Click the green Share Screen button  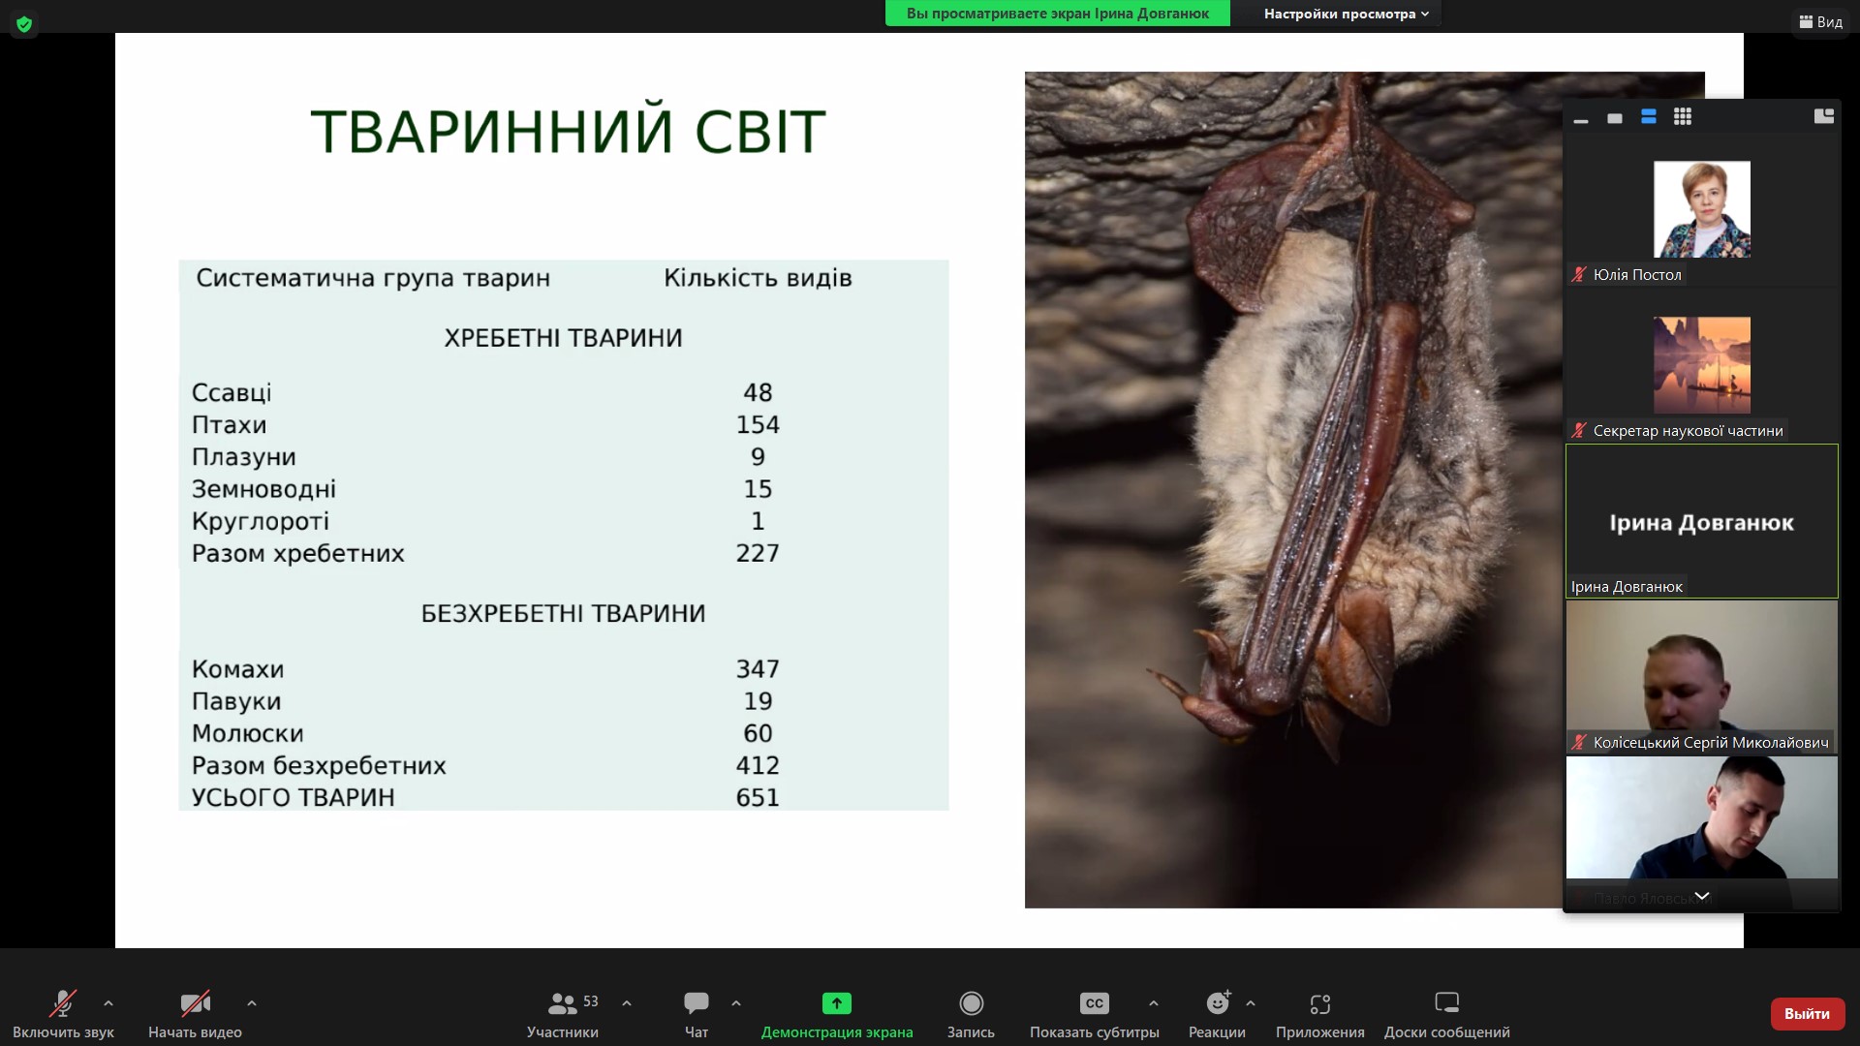(x=836, y=1003)
